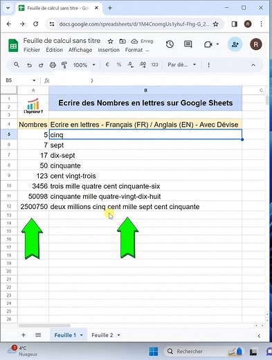Open the font dropdown Par dé...
Image resolution: width=272 pixels, height=360 pixels.
coord(182,65)
